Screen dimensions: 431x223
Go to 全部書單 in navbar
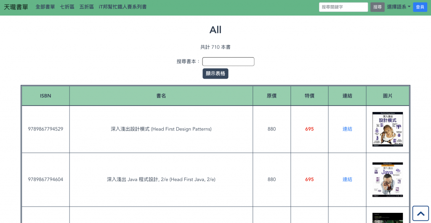click(45, 7)
